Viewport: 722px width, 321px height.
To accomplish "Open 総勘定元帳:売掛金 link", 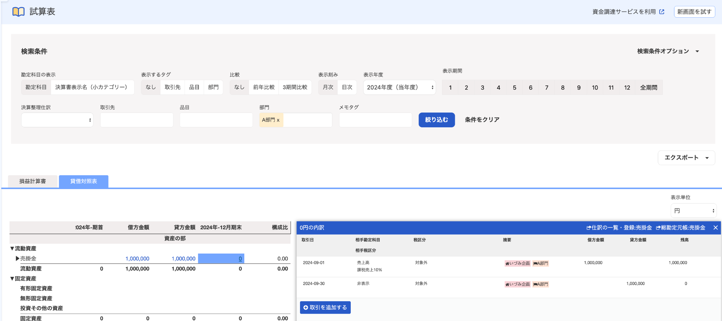I will [680, 228].
